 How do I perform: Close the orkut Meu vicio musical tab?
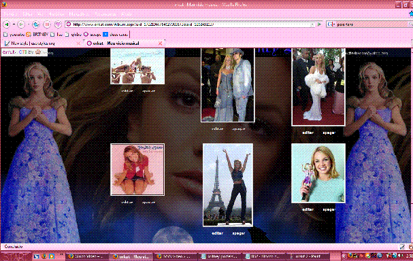pos(160,43)
